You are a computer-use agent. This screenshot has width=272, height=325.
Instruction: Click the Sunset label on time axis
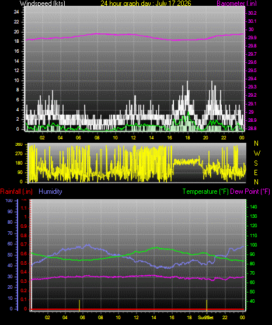point(205,317)
